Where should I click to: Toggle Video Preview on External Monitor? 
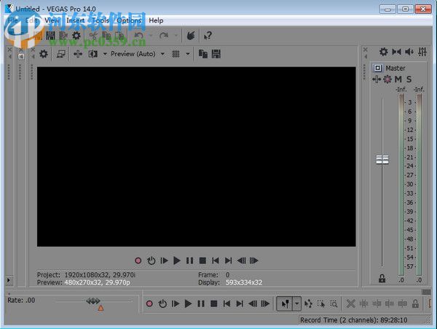[x=60, y=54]
